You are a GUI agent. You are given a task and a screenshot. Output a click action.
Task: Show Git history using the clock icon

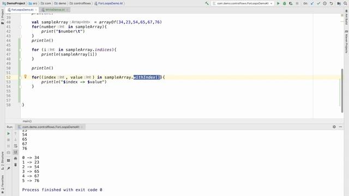pos(325,3)
